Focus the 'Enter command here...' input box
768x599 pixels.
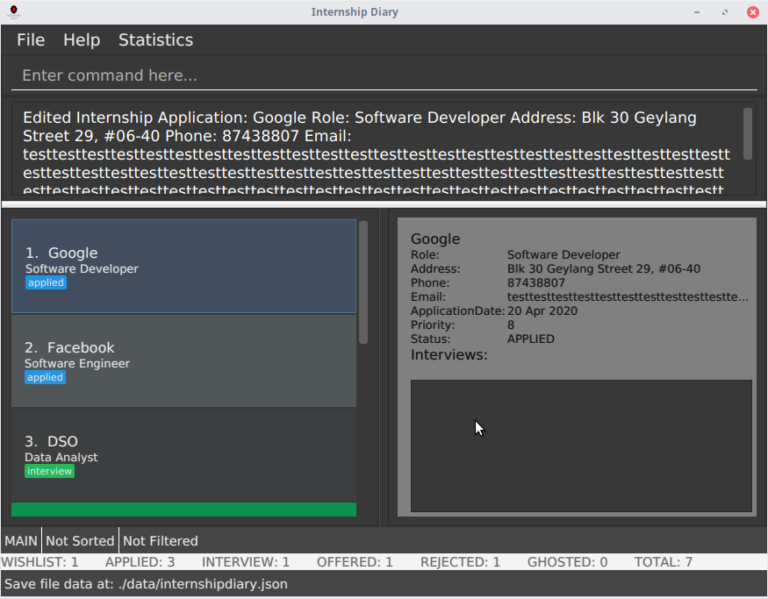[x=384, y=75]
